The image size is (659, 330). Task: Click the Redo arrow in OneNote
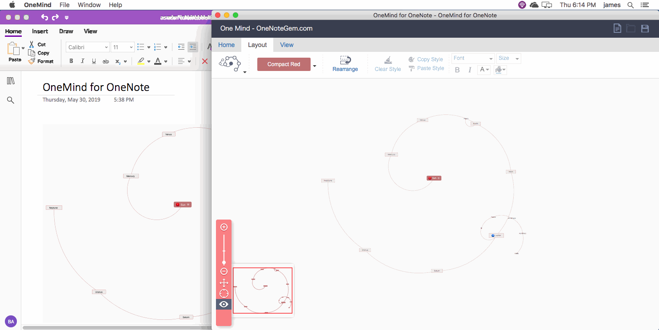click(x=55, y=17)
